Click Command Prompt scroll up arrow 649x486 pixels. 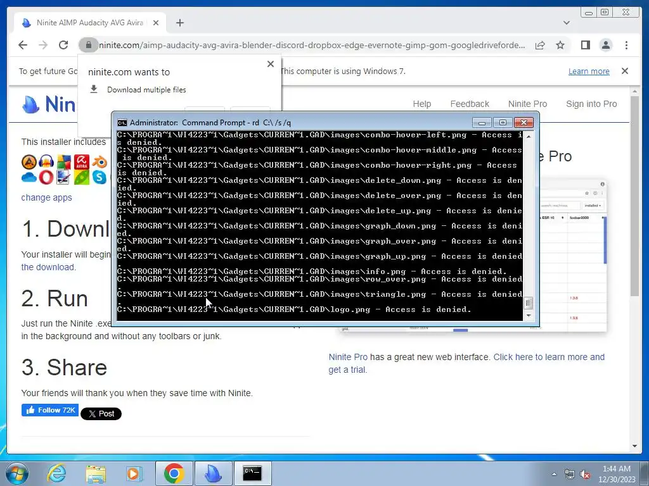coord(528,136)
